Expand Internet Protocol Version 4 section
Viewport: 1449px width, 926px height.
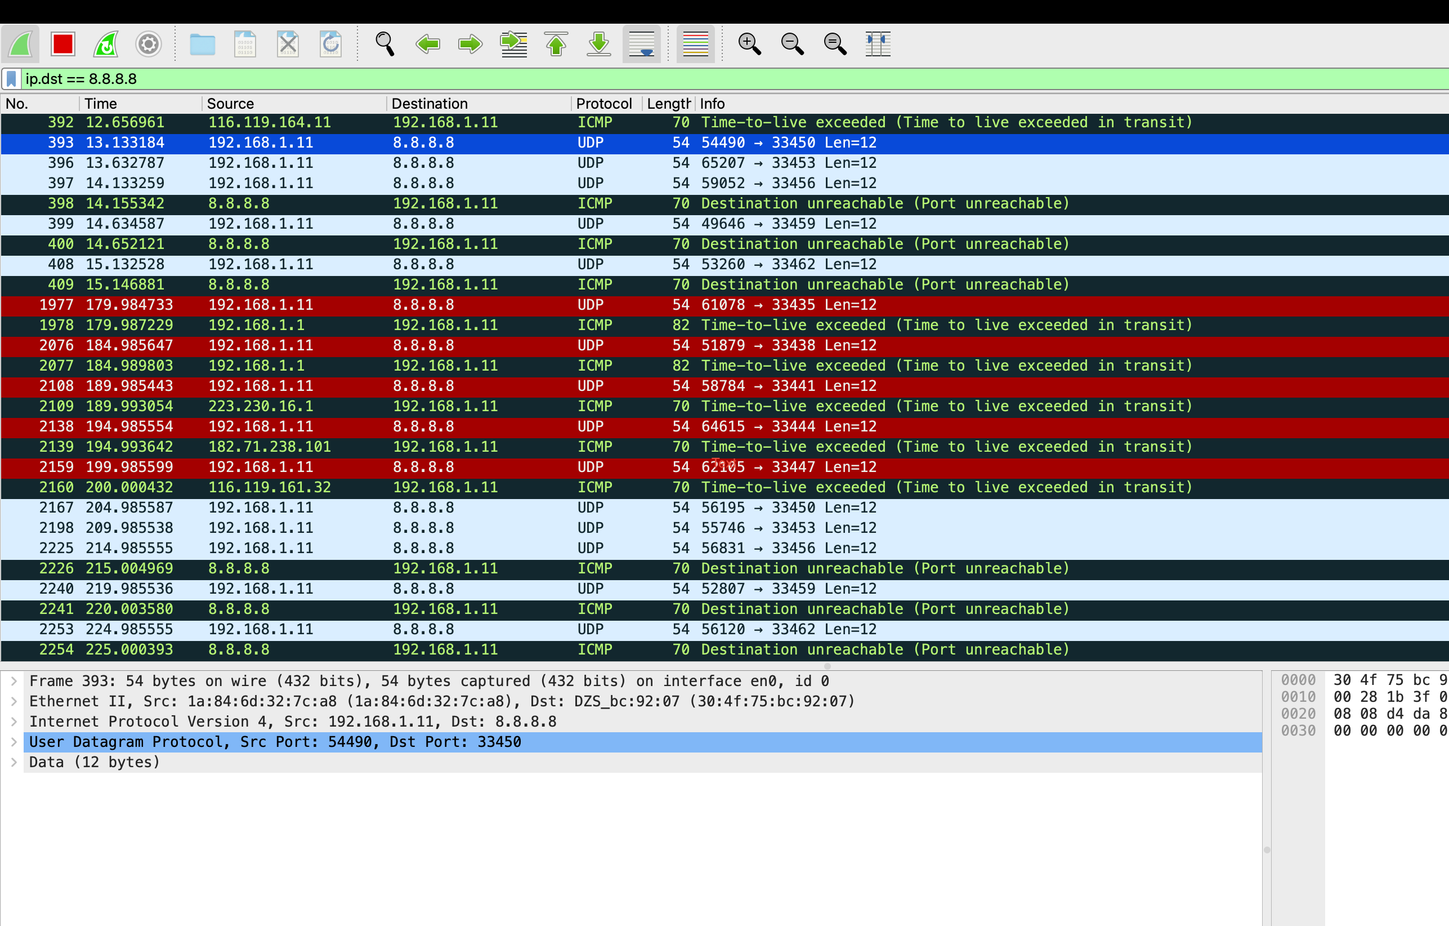point(14,722)
